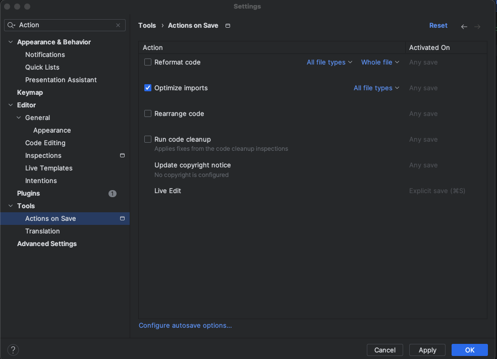The image size is (497, 359).
Task: Open the Whole file dropdown
Action: (380, 63)
